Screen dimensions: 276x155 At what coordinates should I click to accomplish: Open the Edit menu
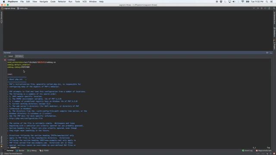point(28,2)
